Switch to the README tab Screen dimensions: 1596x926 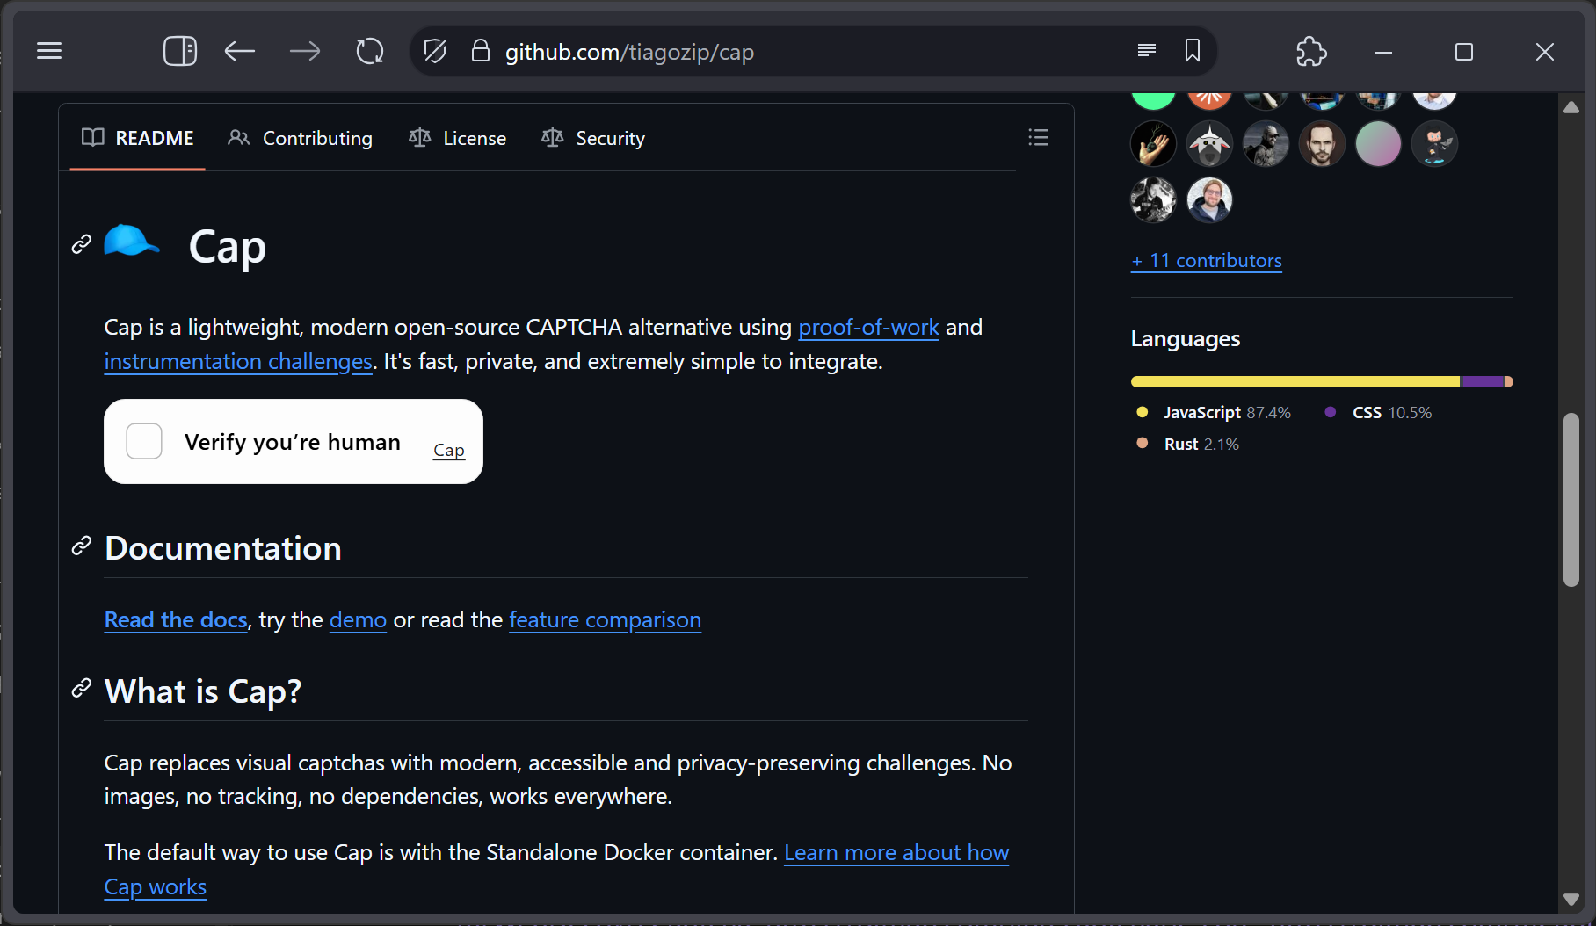(x=138, y=138)
